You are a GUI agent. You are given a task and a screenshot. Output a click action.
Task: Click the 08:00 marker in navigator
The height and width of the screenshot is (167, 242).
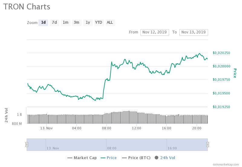112,148
